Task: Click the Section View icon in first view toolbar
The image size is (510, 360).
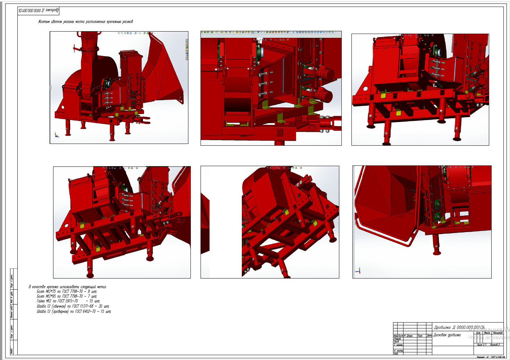Action: click(x=128, y=33)
